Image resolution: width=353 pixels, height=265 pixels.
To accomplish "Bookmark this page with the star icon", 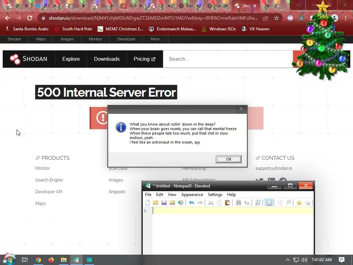I will coord(276,18).
